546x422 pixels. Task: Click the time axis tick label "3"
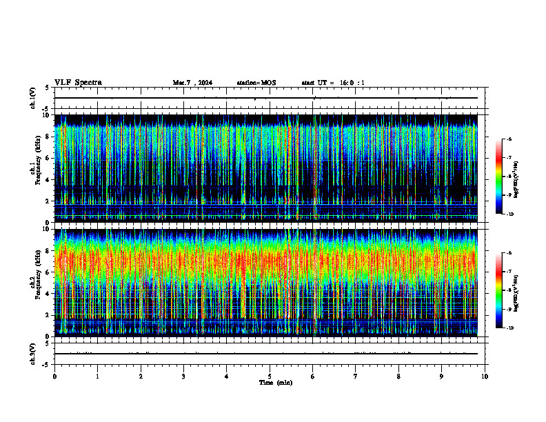(183, 376)
